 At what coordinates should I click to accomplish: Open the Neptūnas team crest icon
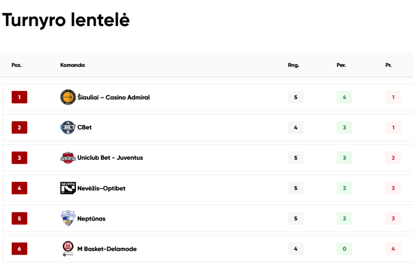pos(68,218)
